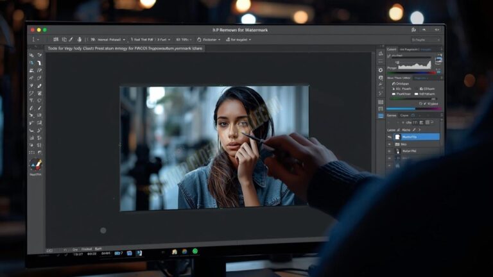Click the brush icon next to "Akrne"
Screen dimensions: 493x277
coord(414,130)
